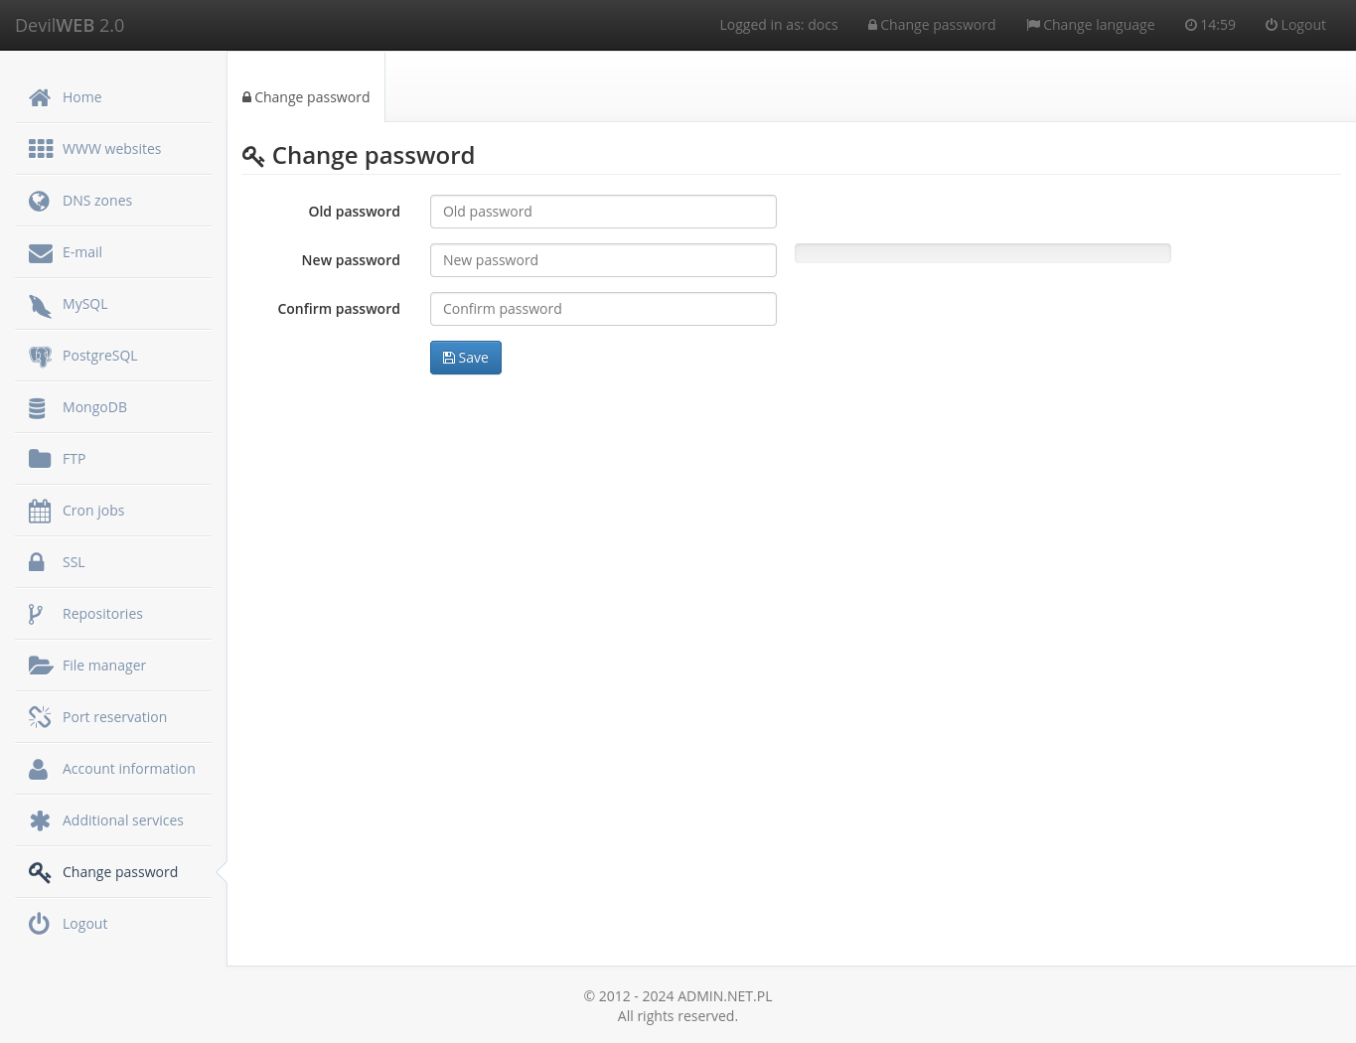View Account information via user icon
Screen dimensions: 1356x1043
(x=40, y=769)
